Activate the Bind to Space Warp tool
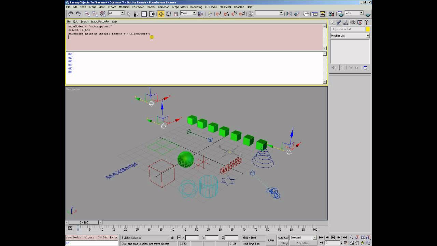Screen dimensions: 437x246 click(103, 14)
